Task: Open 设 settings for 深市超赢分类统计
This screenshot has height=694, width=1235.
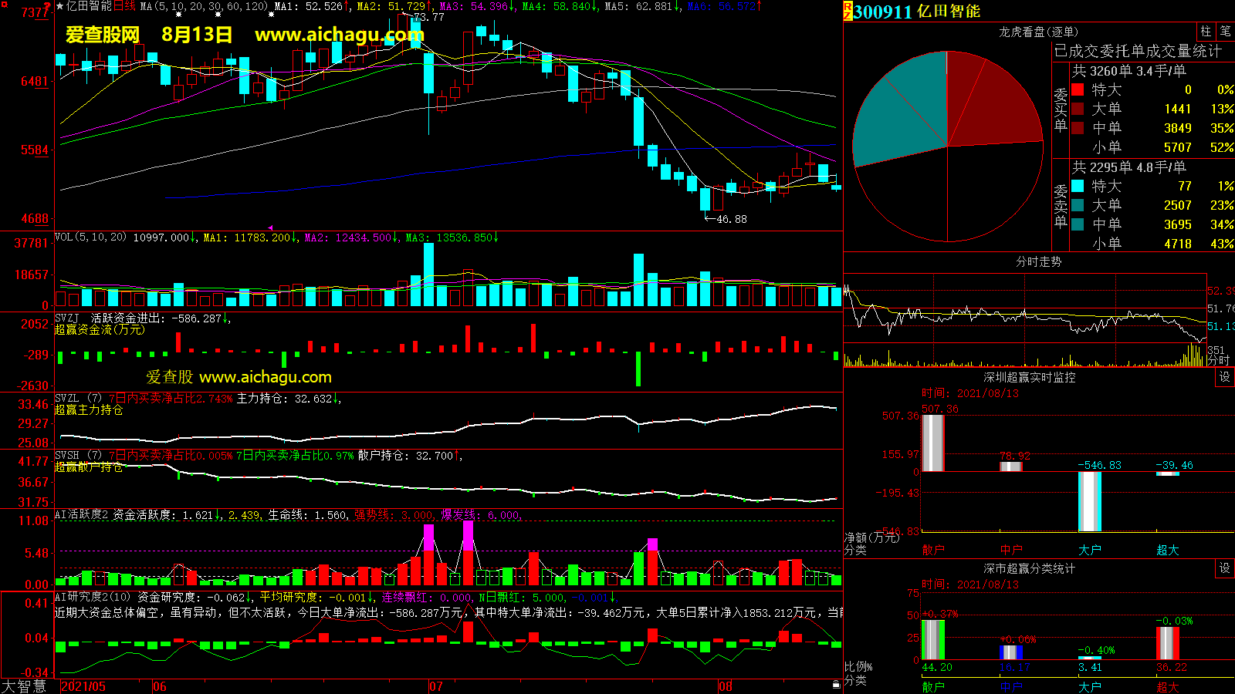Action: (x=1224, y=568)
